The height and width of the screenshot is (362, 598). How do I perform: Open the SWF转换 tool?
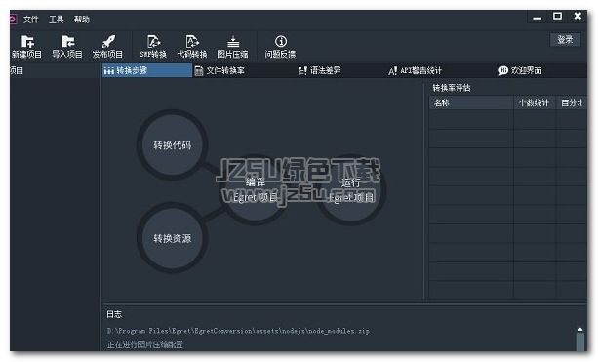pos(153,47)
